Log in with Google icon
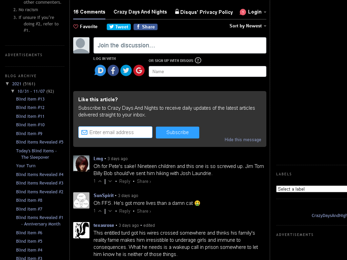The image size is (347, 260). [139, 70]
